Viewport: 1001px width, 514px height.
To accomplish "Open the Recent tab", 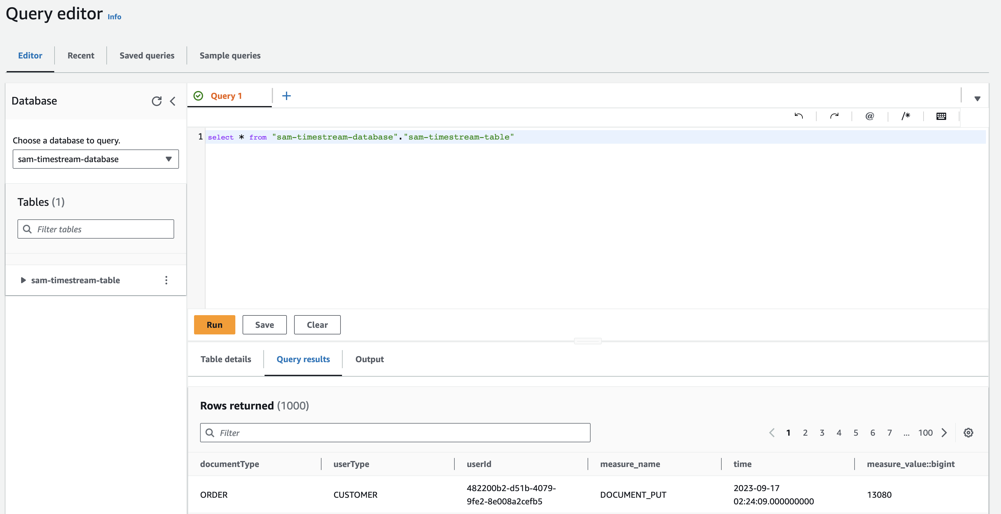I will [81, 55].
